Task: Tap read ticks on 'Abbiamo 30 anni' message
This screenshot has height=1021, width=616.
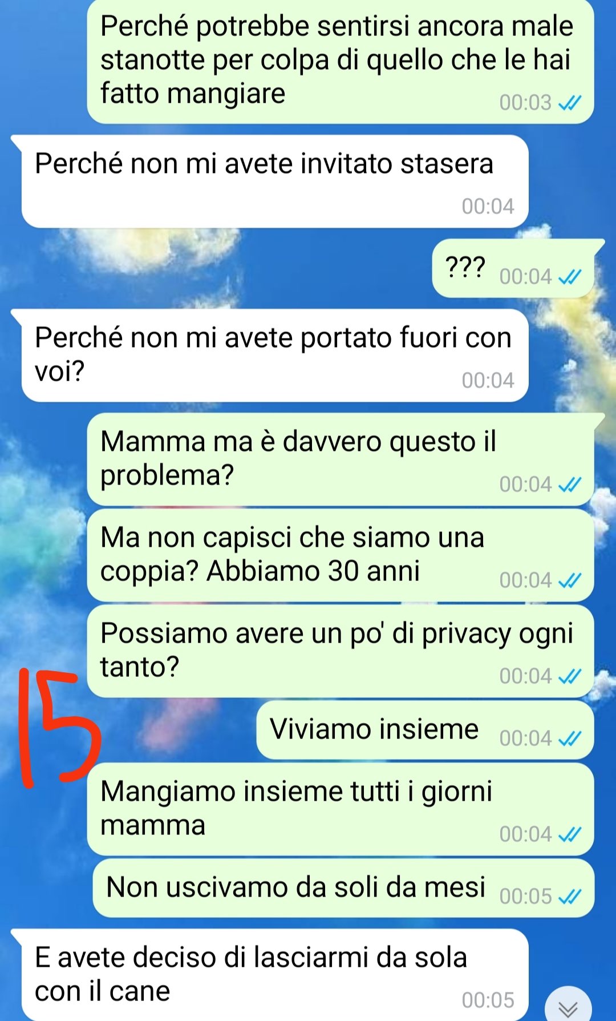Action: click(569, 580)
